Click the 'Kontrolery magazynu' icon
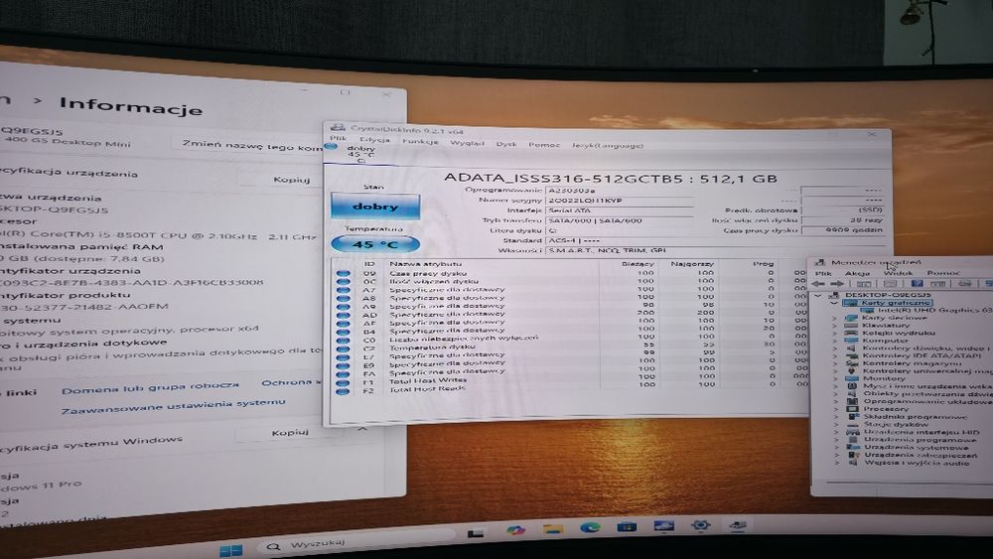Image resolution: width=993 pixels, height=559 pixels. click(852, 363)
